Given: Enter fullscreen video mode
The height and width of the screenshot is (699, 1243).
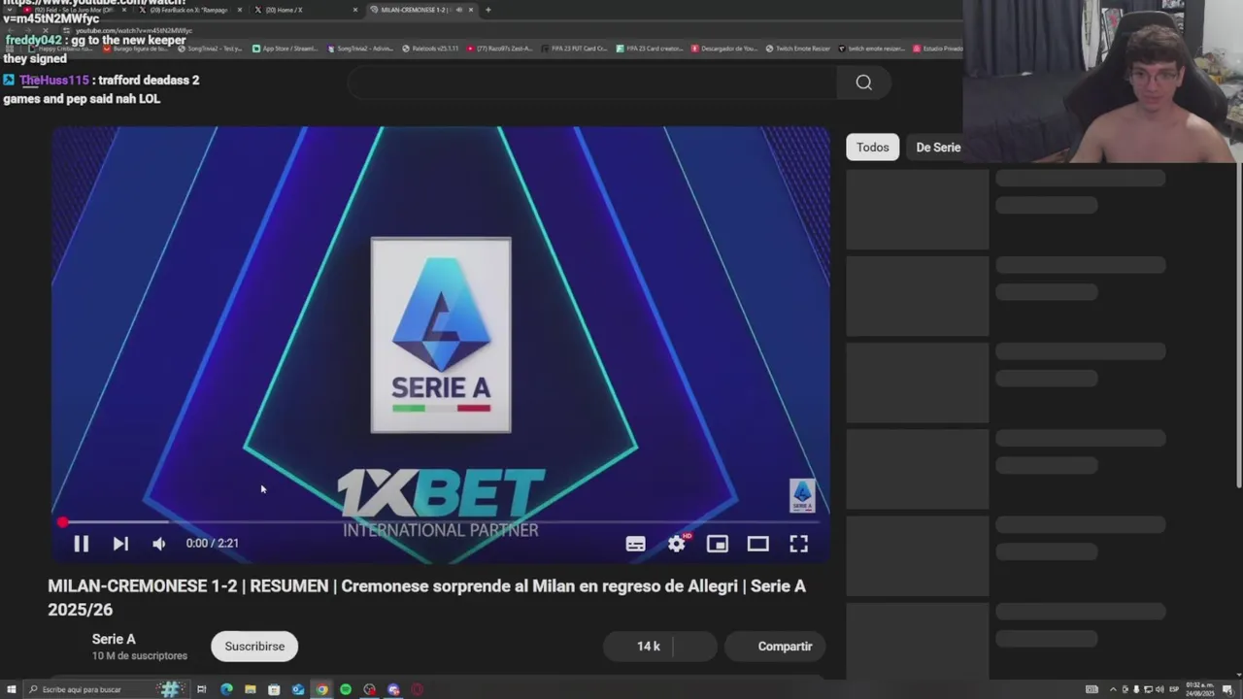Looking at the screenshot, I should pos(798,545).
